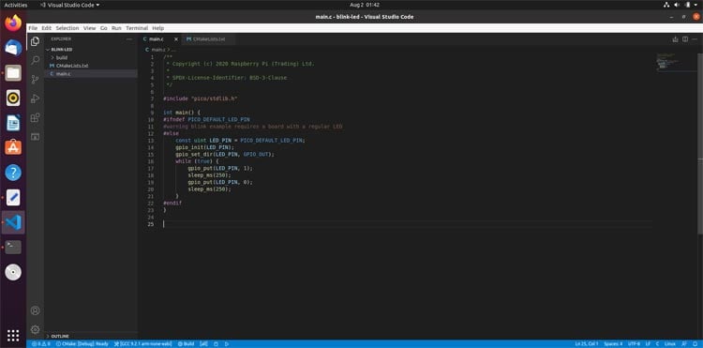Open notifications bell in status bar

[x=694, y=344]
